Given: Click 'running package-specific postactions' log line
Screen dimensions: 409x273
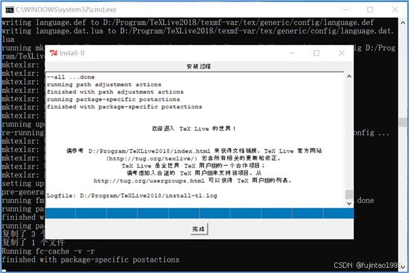Looking at the screenshot, I should pyautogui.click(x=113, y=100).
